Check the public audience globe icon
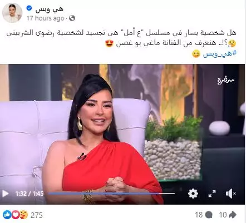 click(72, 18)
